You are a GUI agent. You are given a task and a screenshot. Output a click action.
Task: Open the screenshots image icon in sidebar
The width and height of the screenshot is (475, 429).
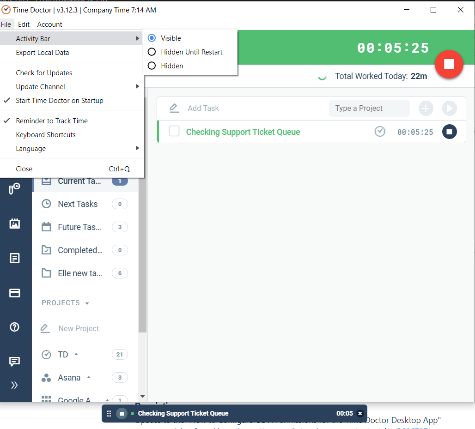point(14,224)
